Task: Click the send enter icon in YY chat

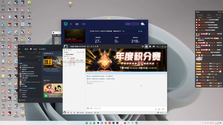Action: (156, 109)
